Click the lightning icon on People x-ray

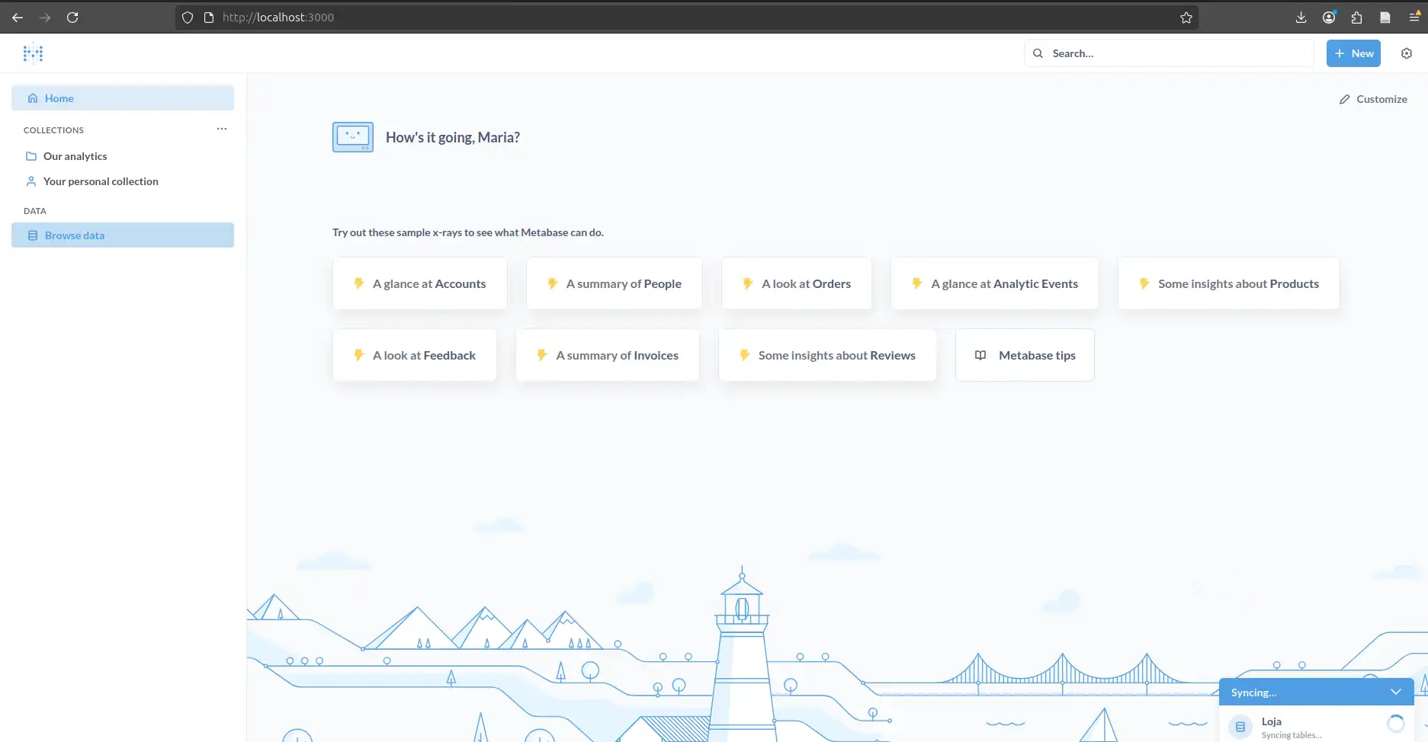coord(552,283)
